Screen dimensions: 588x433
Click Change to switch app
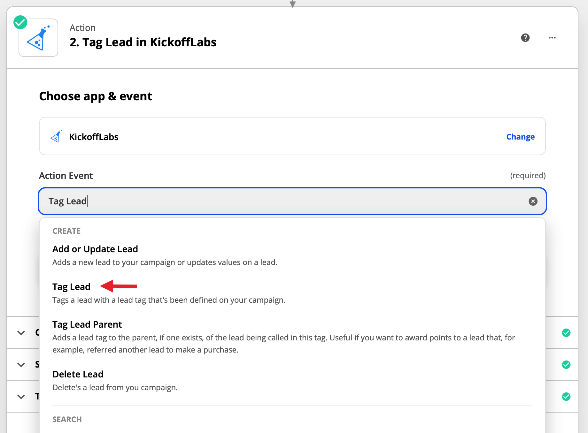(x=520, y=137)
